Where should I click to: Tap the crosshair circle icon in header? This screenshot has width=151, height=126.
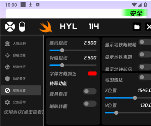(10, 26)
